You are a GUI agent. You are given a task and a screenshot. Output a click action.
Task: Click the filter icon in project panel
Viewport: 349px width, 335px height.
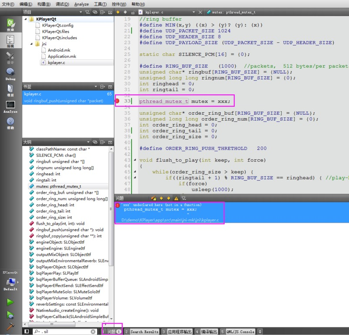(x=88, y=12)
